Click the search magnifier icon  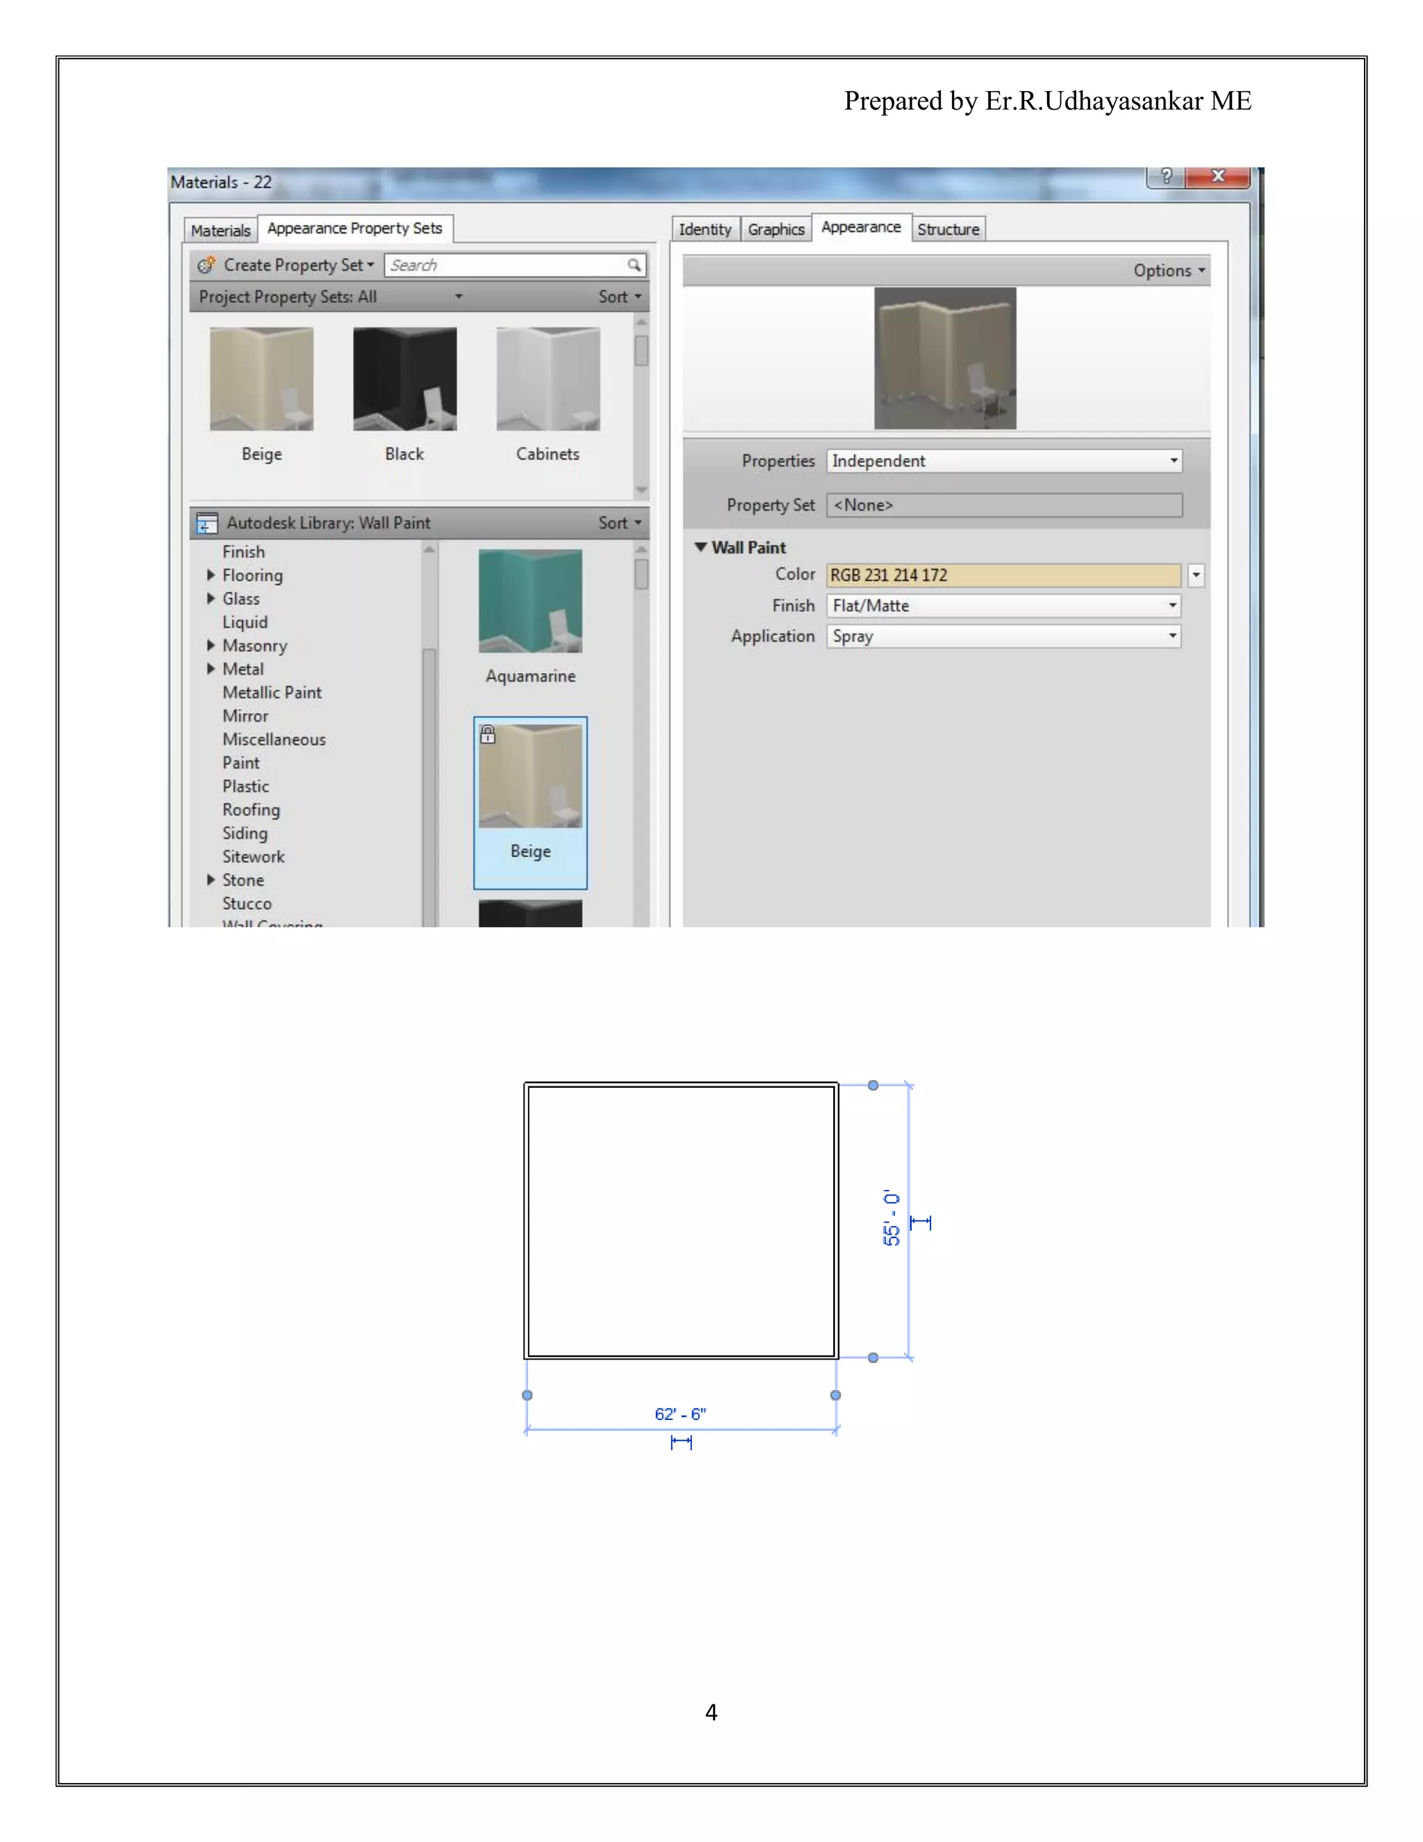tap(633, 266)
